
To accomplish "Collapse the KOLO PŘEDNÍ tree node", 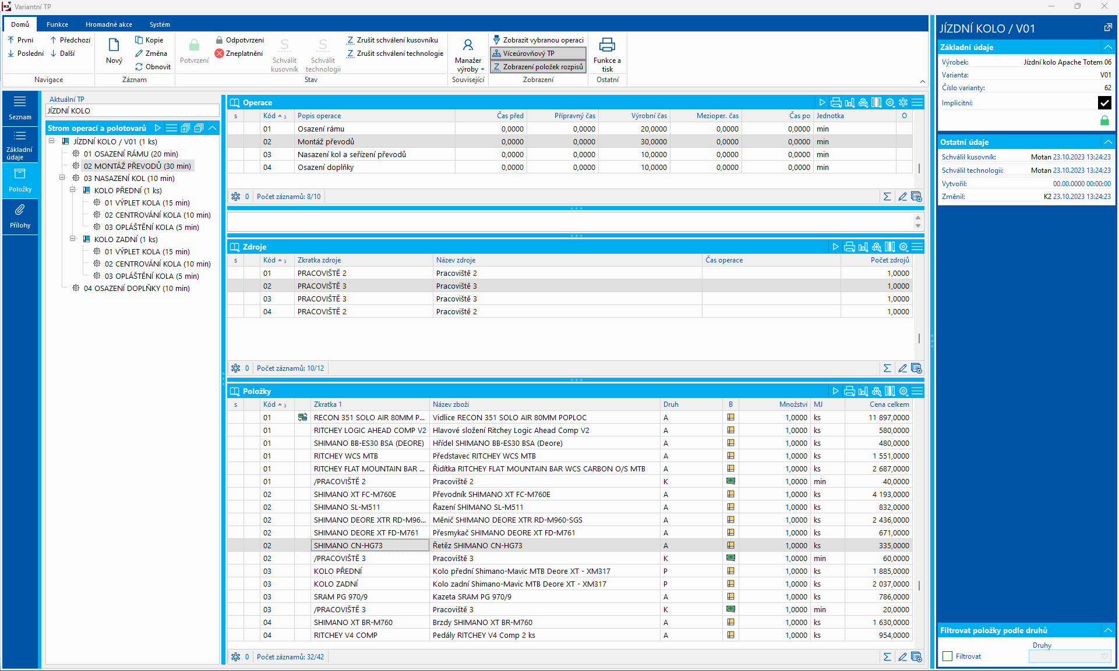I will click(73, 190).
